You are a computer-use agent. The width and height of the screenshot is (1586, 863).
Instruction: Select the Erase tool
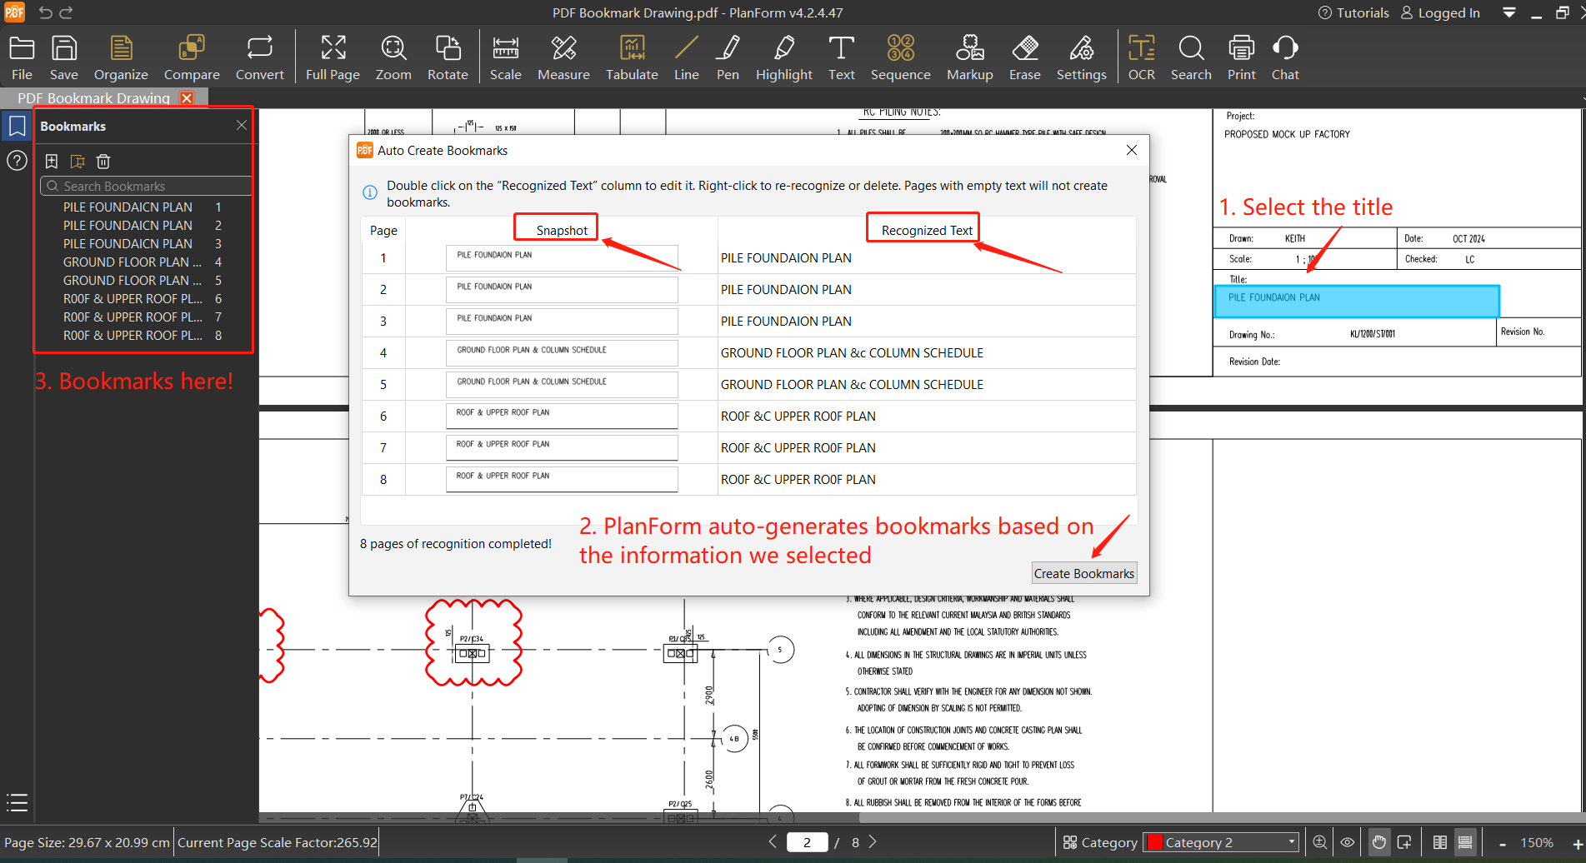tap(1024, 57)
